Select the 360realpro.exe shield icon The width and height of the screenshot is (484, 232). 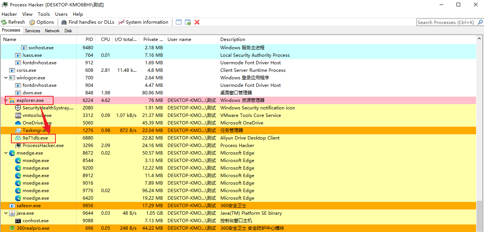(x=12, y=228)
